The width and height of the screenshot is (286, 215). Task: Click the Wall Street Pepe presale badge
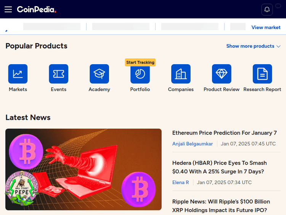22,188
